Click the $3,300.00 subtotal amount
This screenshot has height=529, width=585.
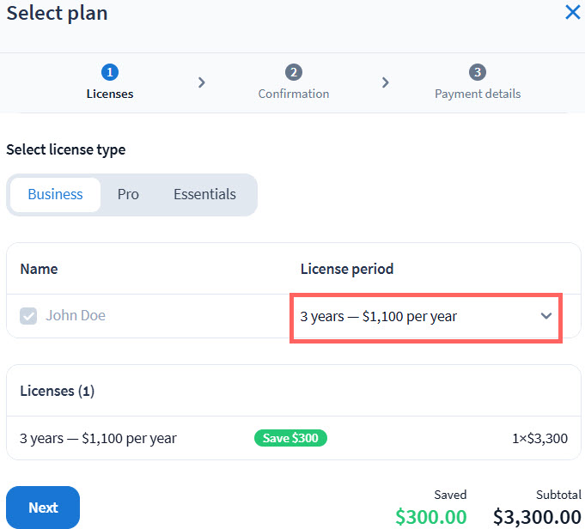click(x=537, y=517)
